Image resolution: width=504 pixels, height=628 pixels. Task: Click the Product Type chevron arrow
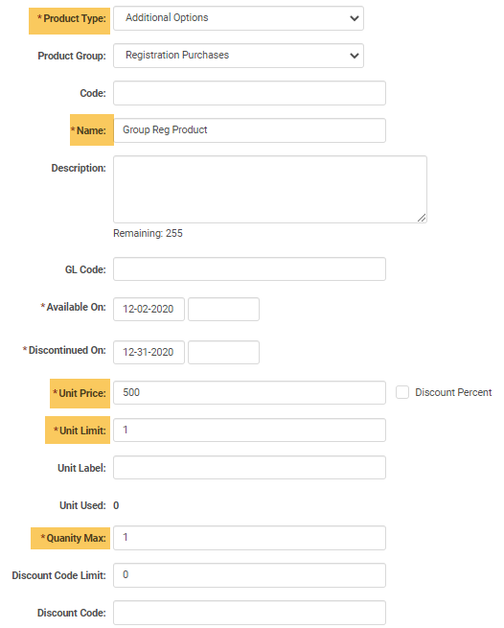click(354, 18)
